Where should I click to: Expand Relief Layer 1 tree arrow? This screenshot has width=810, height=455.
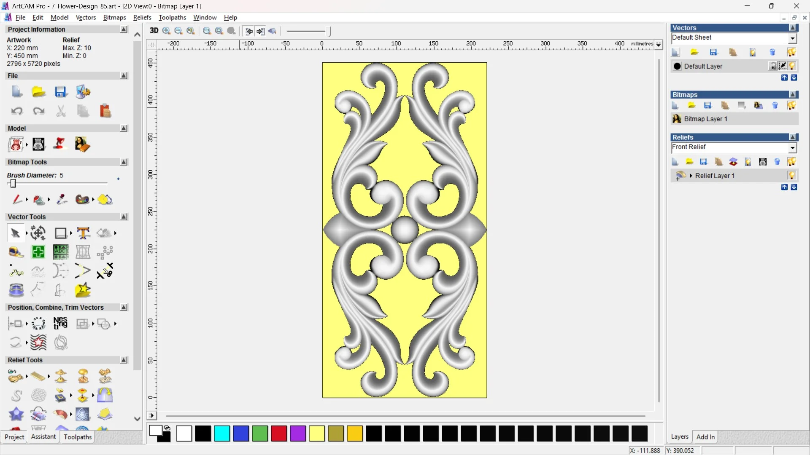691,175
